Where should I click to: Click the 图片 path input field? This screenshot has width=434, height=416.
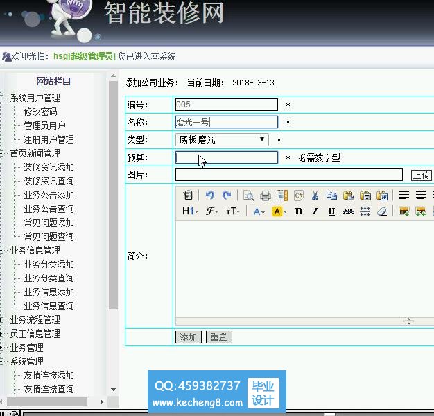click(x=289, y=175)
